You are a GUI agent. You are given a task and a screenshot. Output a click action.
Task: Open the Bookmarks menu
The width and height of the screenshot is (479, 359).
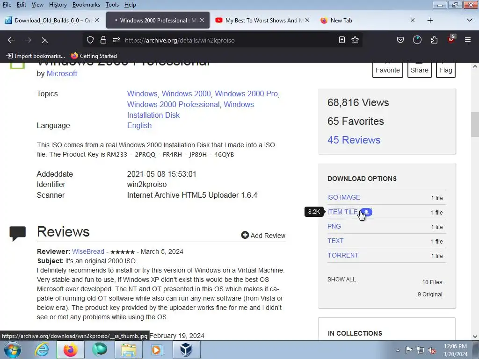[86, 5]
